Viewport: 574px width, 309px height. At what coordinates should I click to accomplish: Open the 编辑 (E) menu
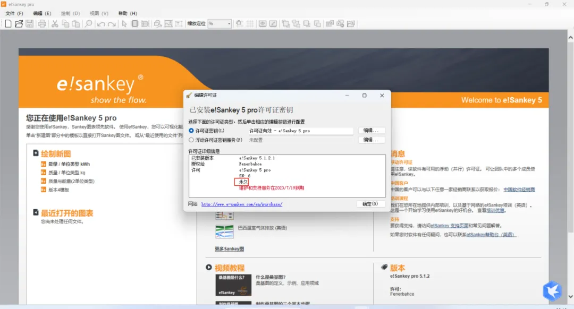[x=42, y=13]
